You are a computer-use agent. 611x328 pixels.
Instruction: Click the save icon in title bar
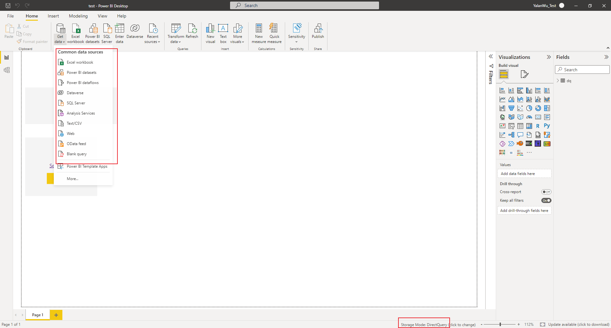click(x=8, y=5)
